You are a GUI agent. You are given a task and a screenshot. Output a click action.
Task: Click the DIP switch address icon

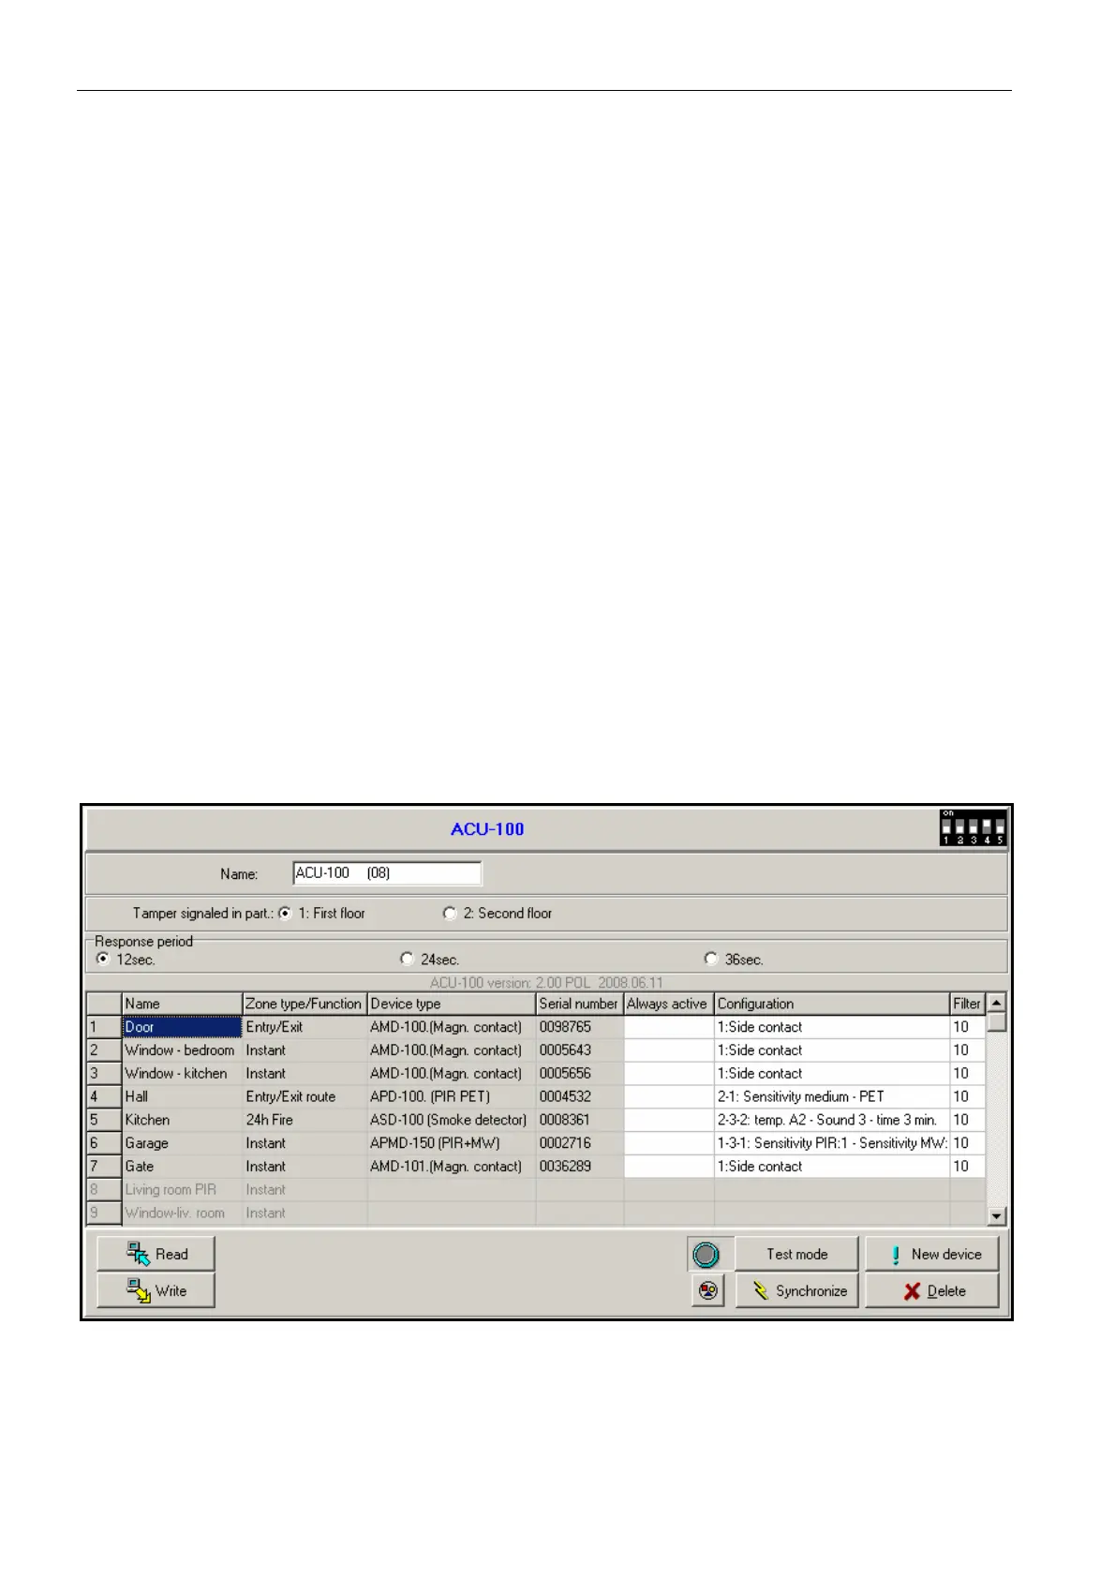(973, 827)
